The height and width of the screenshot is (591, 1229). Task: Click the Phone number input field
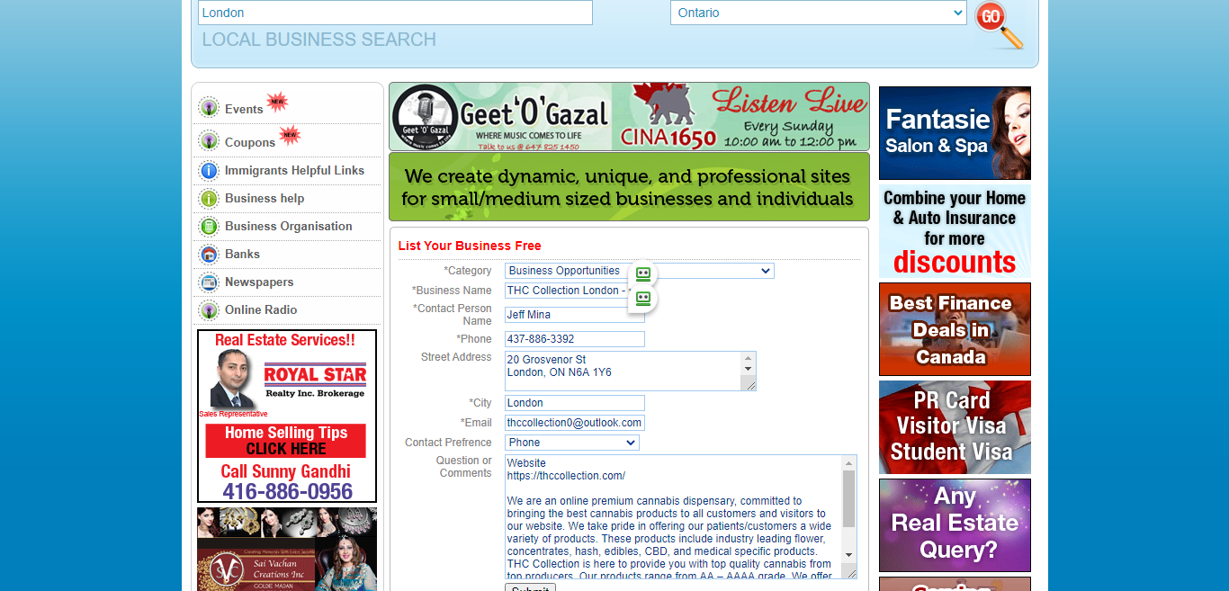point(575,339)
